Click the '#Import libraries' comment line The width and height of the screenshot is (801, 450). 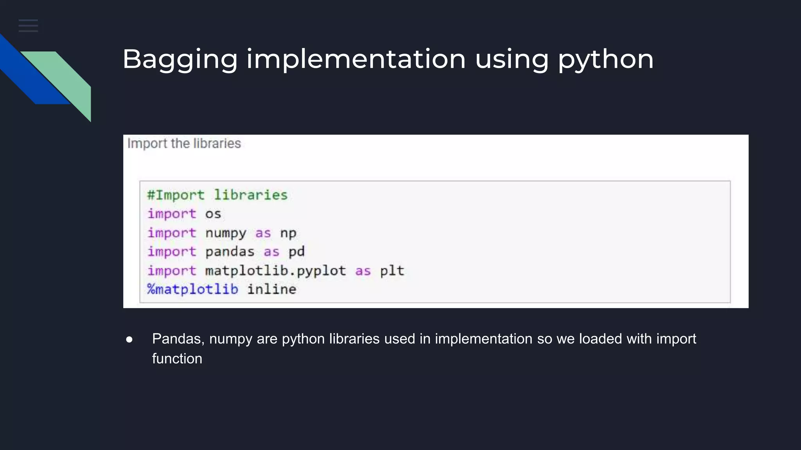[x=217, y=195]
